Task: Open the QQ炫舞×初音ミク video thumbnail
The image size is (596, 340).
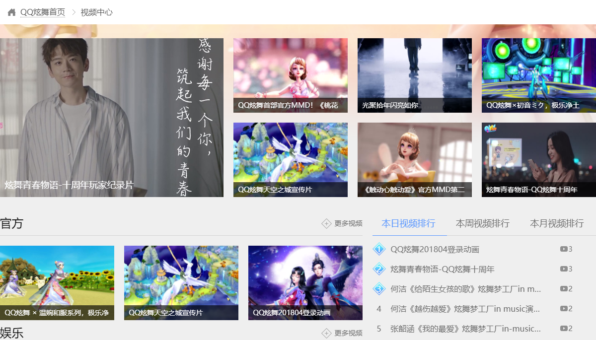Action: [x=539, y=75]
